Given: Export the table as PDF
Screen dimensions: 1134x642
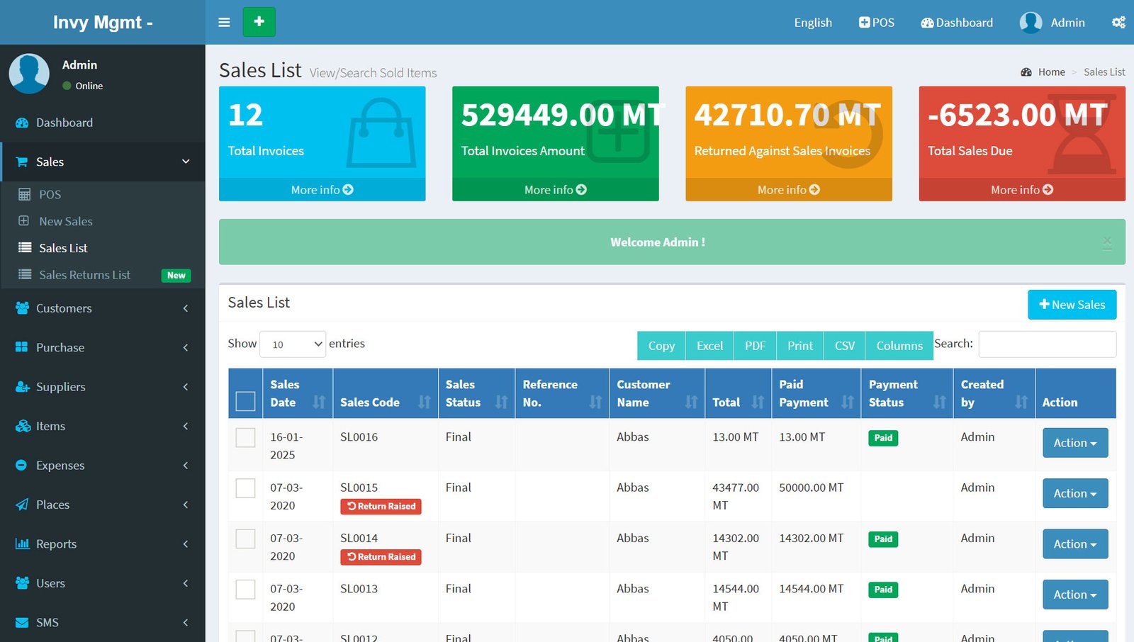Looking at the screenshot, I should [x=755, y=346].
